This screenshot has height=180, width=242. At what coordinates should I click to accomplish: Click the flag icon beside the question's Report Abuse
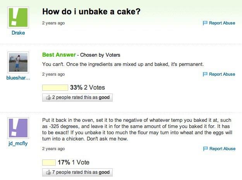click(x=205, y=23)
